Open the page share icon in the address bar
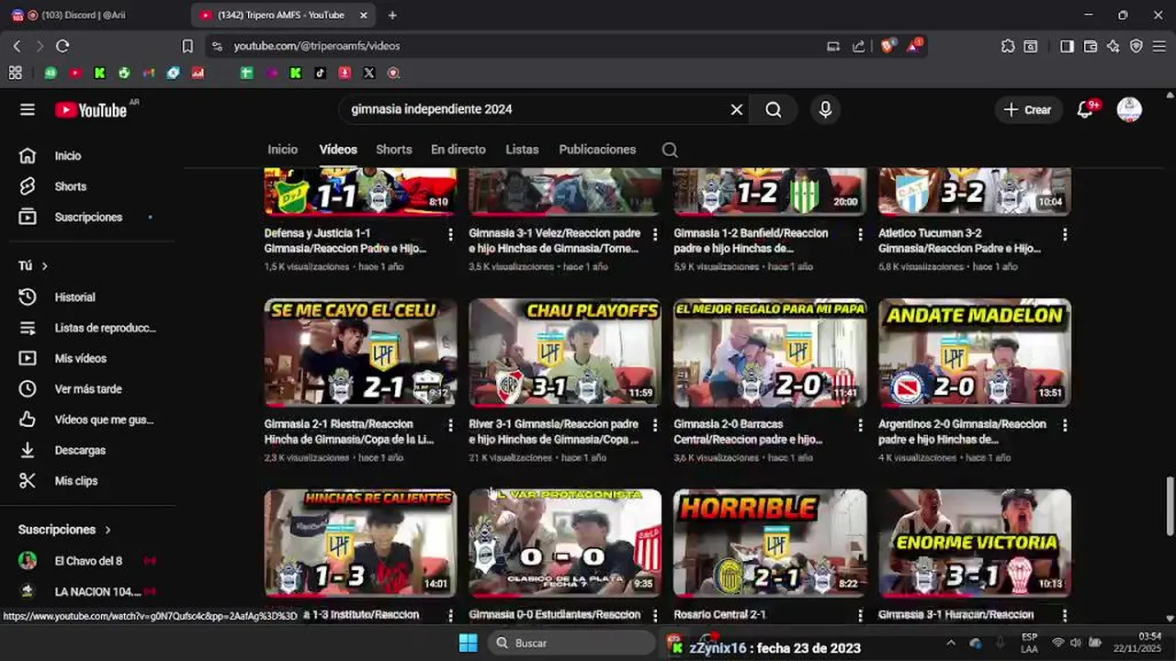 pyautogui.click(x=858, y=46)
